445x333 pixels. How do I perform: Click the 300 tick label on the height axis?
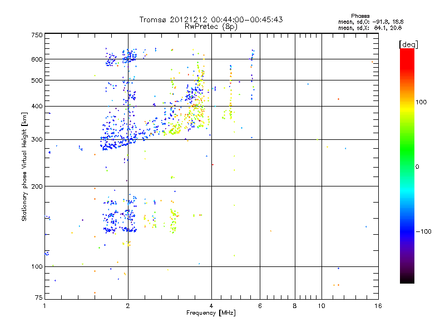point(37,140)
